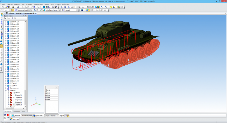Toggle the snap icon beside the 1.0 scale box
The width and height of the screenshot is (227, 123).
[13, 10]
